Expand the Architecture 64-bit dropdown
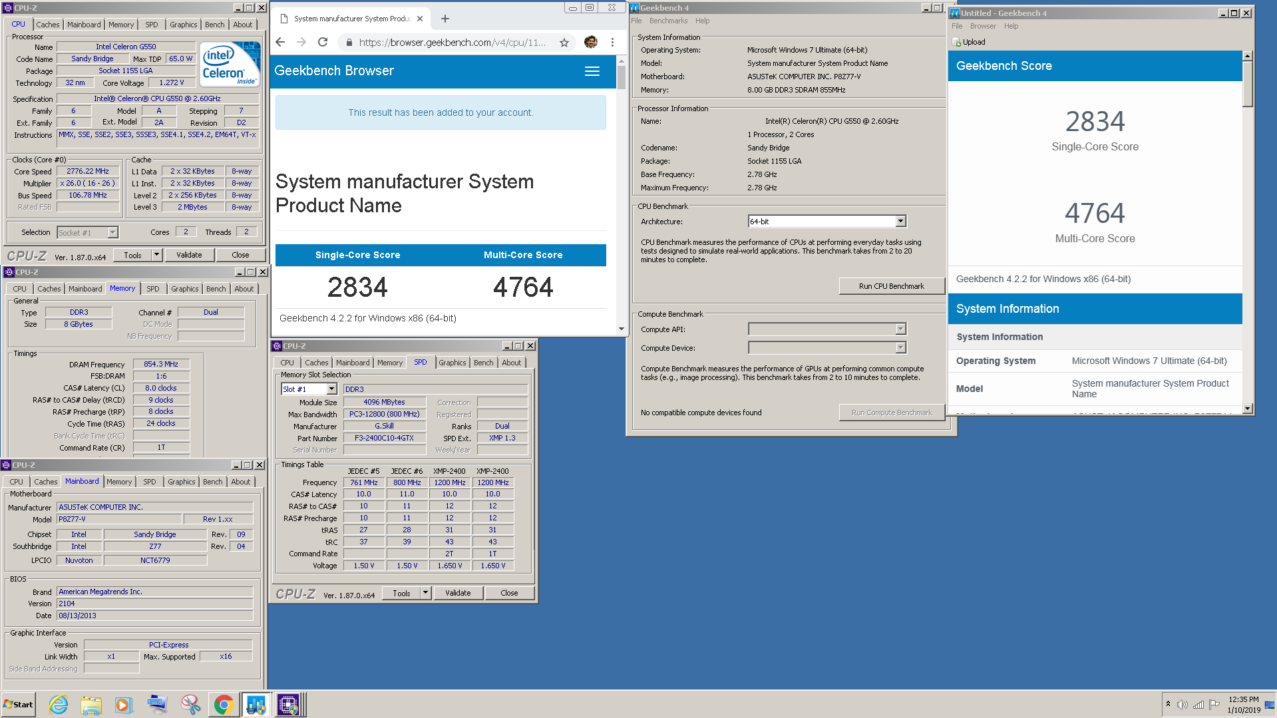This screenshot has width=1277, height=718. [900, 221]
